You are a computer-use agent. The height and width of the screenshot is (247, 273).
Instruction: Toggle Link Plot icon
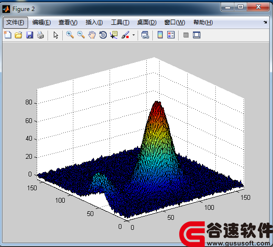pos(145,35)
